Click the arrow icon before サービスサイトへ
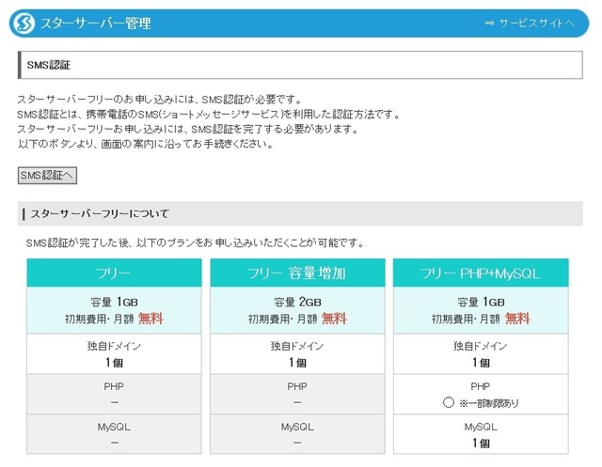Image resolution: width=602 pixels, height=467 pixels. click(x=489, y=23)
